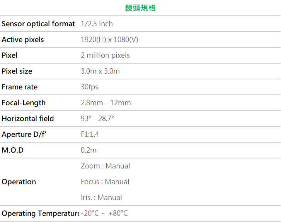Click the 1/2.5 inch value
Image resolution: width=281 pixels, height=222 pixels.
coord(97,24)
